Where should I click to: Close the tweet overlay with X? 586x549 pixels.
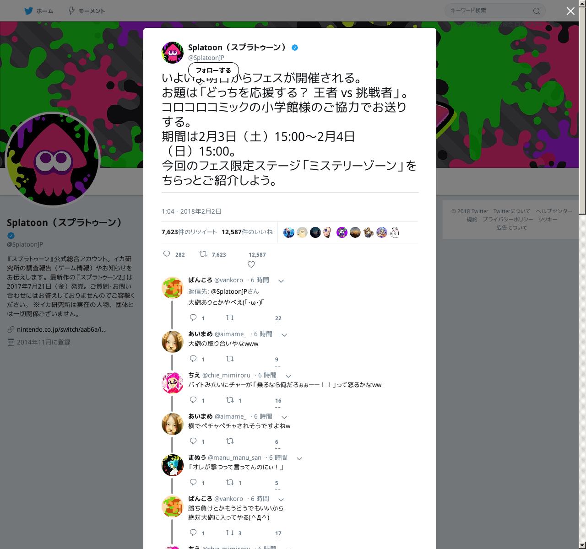(x=570, y=11)
